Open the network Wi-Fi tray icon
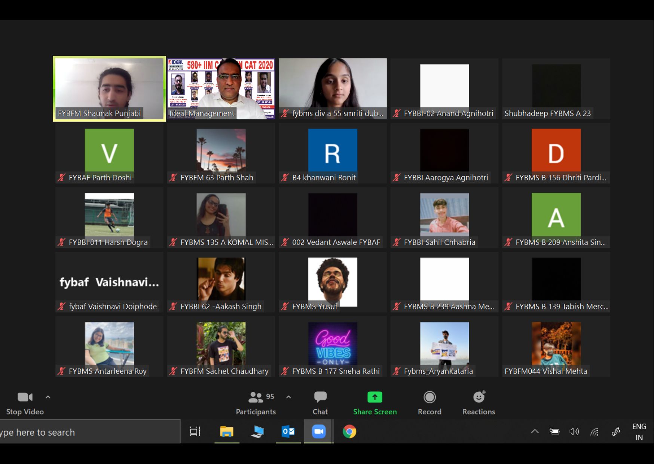The image size is (654, 464). pos(594,432)
